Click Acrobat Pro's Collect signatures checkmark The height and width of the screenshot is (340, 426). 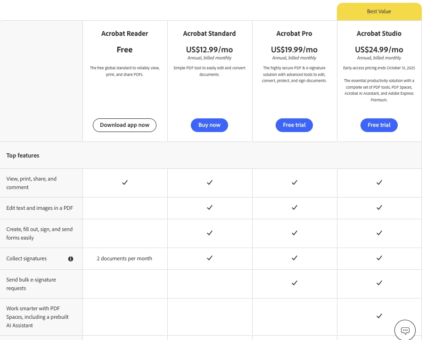(x=295, y=258)
